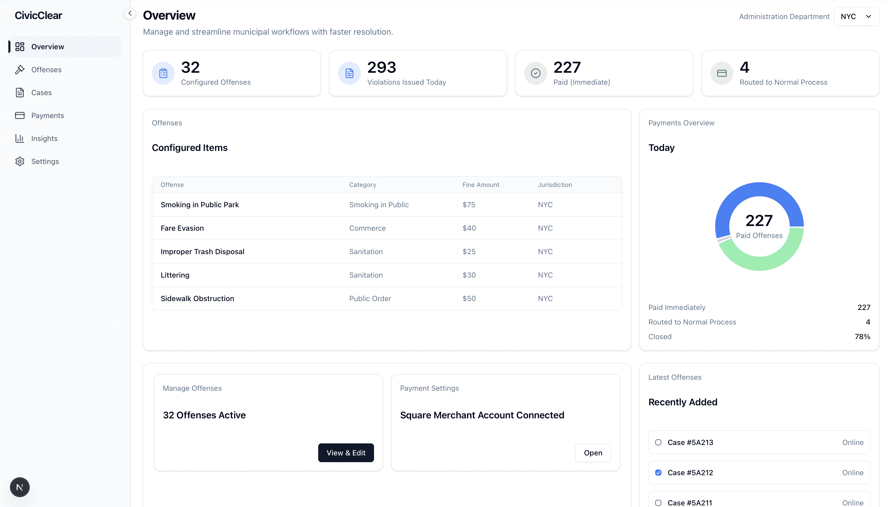
Task: Click the checkmark icon on the Paid card
Action: pyautogui.click(x=535, y=73)
